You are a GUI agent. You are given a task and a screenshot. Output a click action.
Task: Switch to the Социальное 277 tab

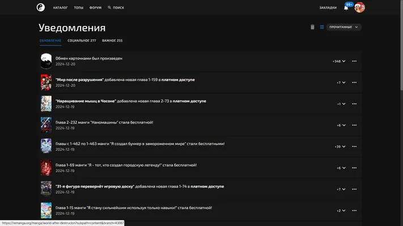click(x=82, y=41)
